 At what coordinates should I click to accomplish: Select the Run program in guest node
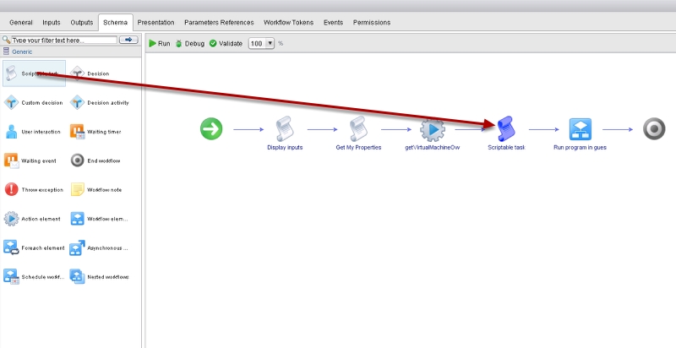(x=580, y=129)
